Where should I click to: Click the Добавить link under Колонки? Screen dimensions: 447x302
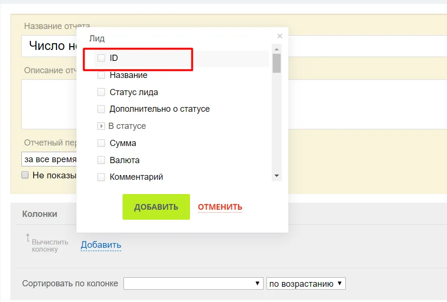pyautogui.click(x=100, y=244)
